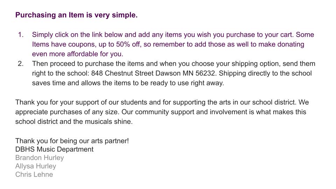Click the signature 'DBHS Music Department'
Image resolution: width=336 pixels, height=189 pixels.
click(55, 149)
